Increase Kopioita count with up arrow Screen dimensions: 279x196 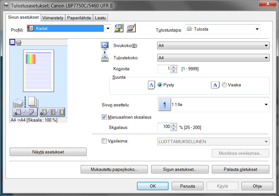tap(173, 67)
